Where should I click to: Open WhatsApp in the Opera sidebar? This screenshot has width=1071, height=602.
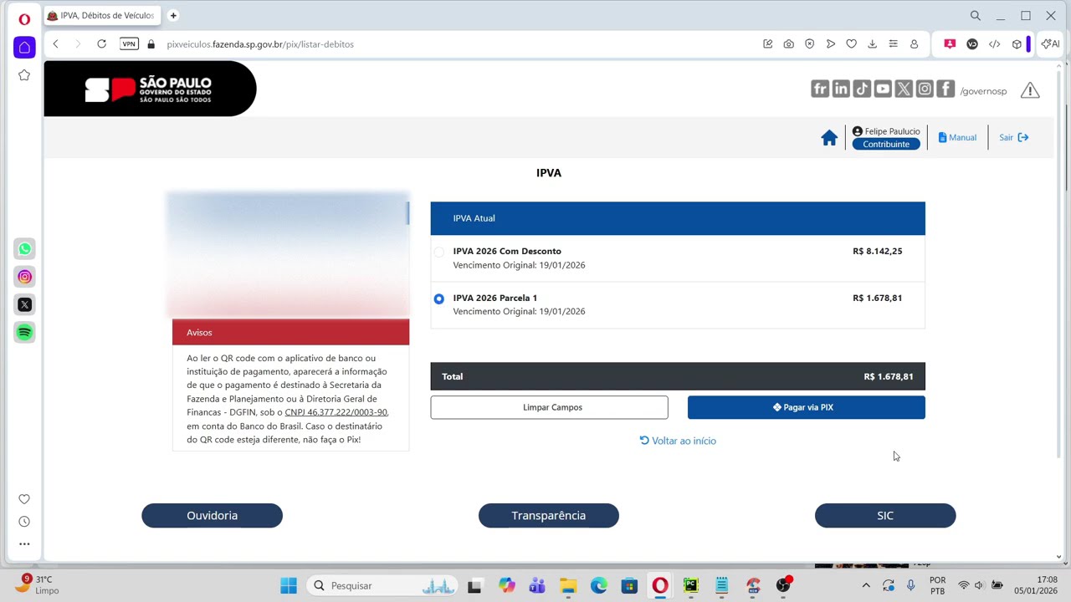[24, 249]
